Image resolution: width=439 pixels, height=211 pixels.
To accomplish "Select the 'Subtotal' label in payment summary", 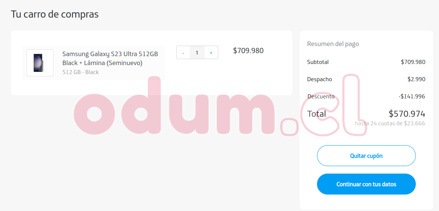I will tap(318, 62).
